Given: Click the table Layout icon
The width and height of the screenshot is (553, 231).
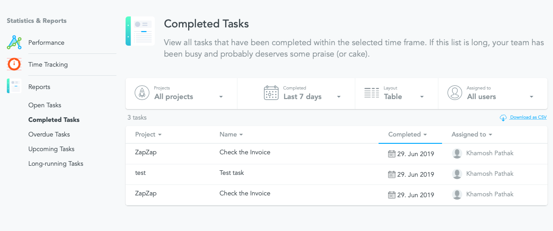Looking at the screenshot, I should pos(372,93).
